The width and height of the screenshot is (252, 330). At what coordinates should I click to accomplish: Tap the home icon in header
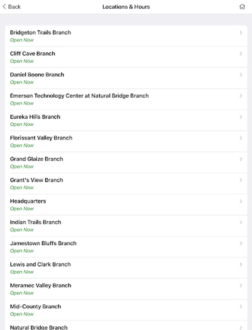tap(242, 7)
